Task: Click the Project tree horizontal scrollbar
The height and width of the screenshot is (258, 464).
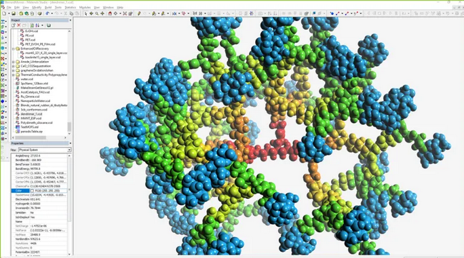Action: tap(39, 138)
